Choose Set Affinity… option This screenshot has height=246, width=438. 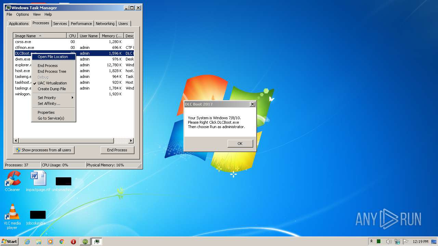[54, 104]
